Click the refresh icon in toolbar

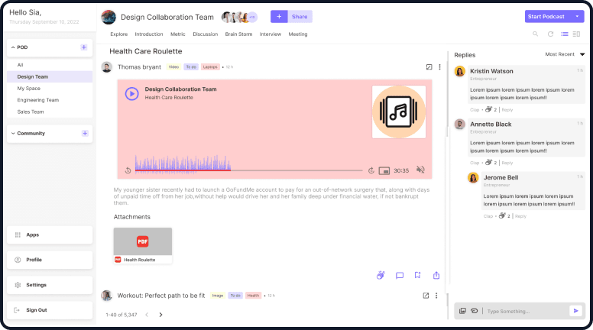550,34
